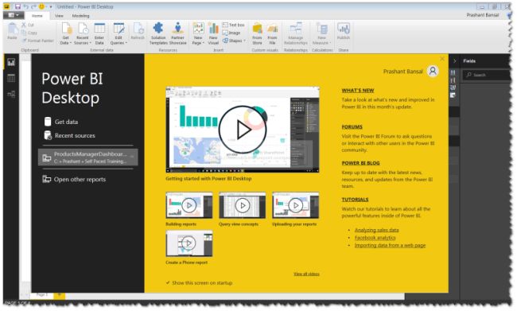Insert an Image from ribbon
Image resolution: width=517 pixels, height=311 pixels.
231,33
